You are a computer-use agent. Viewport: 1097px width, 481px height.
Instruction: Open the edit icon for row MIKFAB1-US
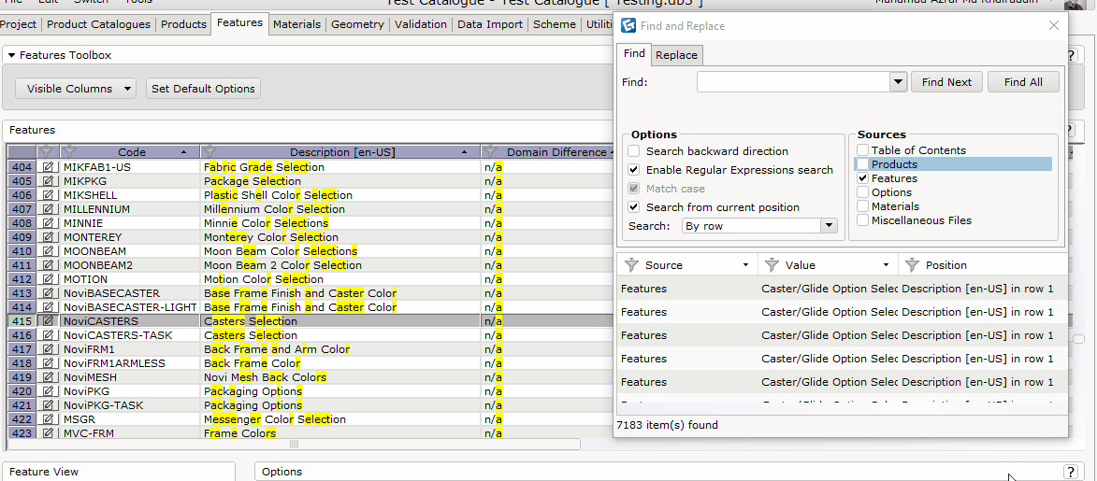[x=49, y=167]
